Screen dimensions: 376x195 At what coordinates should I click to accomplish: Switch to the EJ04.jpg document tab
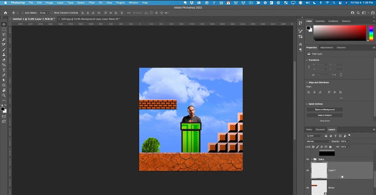click(90, 19)
